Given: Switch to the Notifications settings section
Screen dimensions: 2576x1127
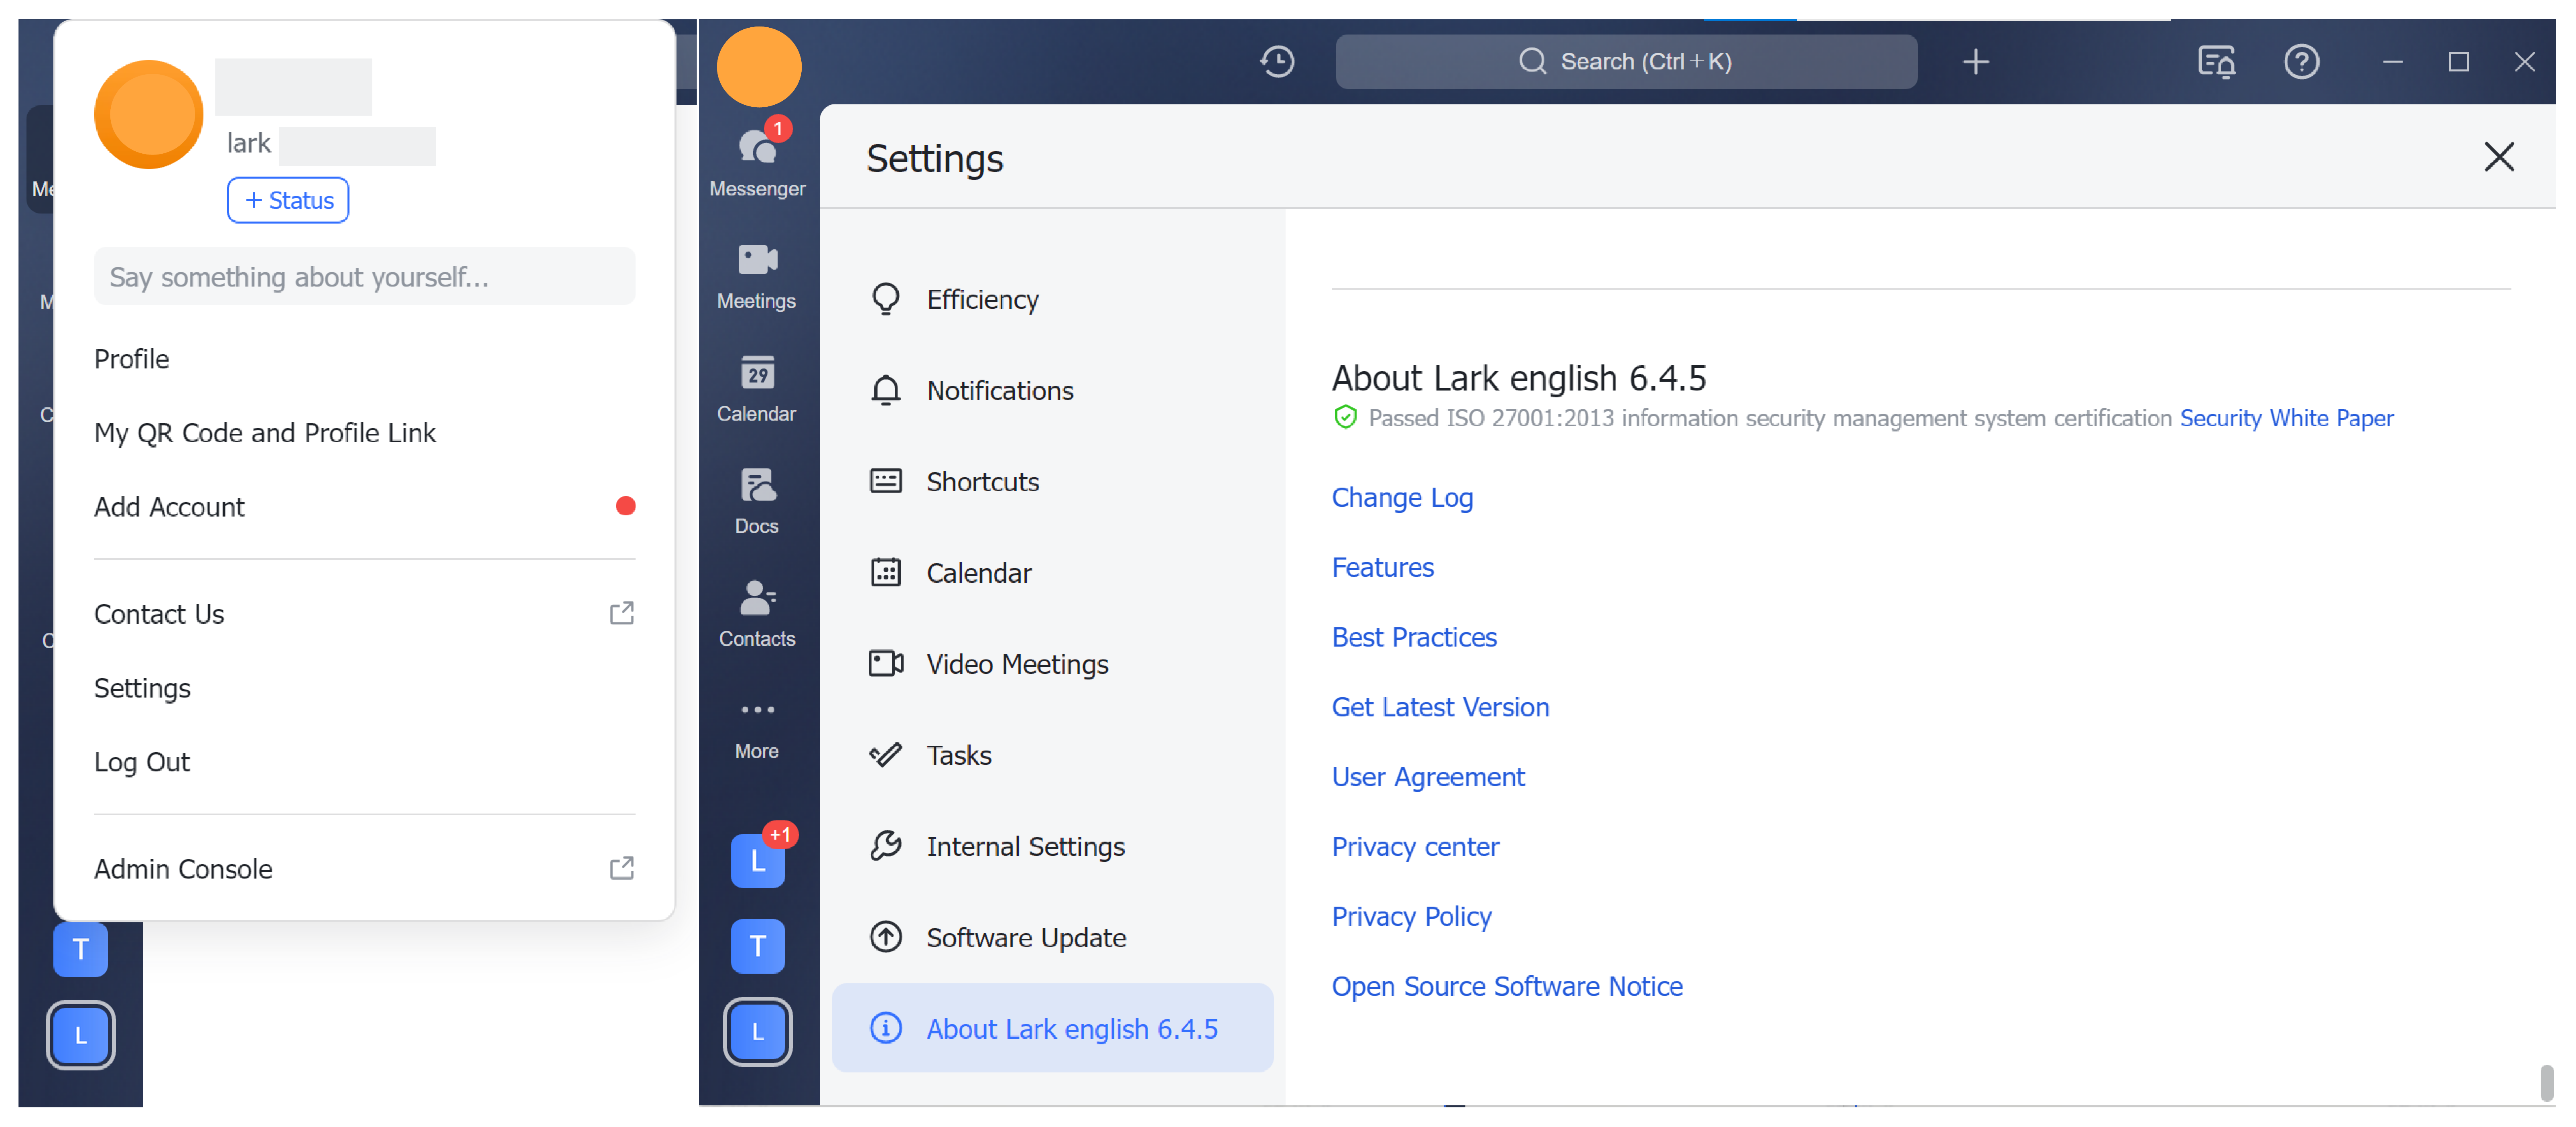Looking at the screenshot, I should click(1000, 390).
